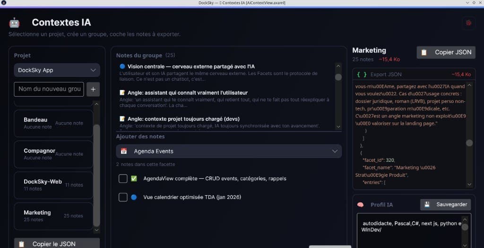Image resolution: width=484 pixels, height=248 pixels.
Task: Click the clipboard icon on Copier le JSON
Action: coord(21,244)
